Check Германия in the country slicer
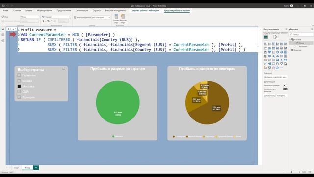 click(x=19, y=75)
